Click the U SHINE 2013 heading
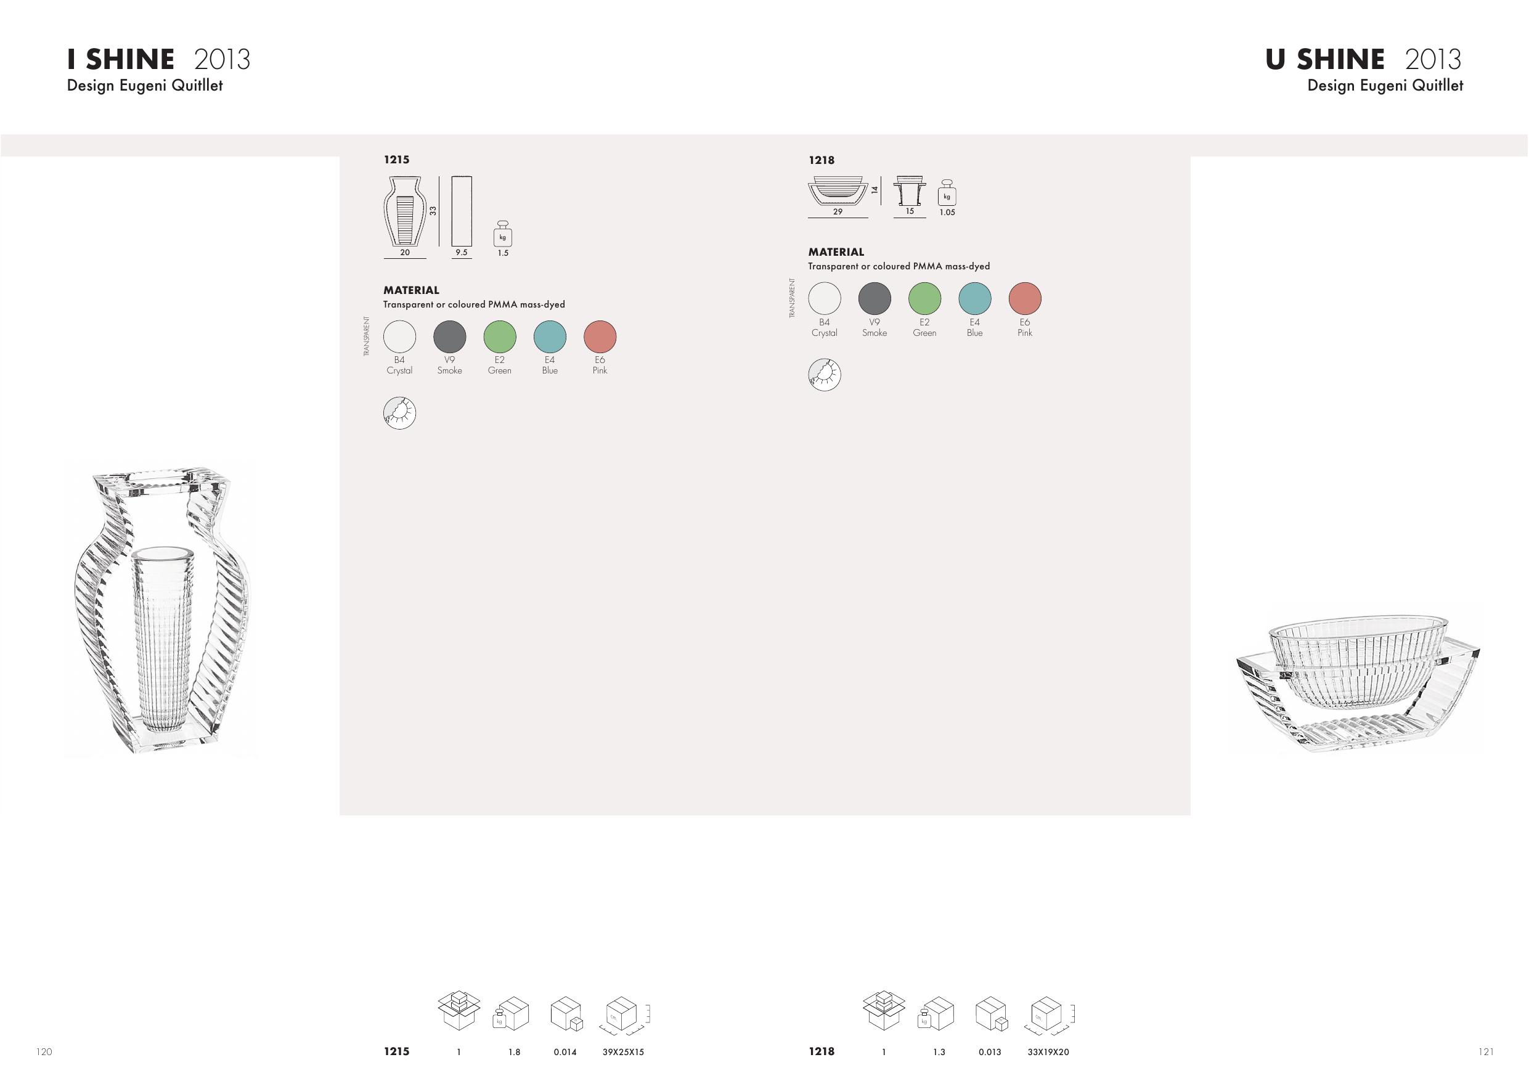Viewport: 1529px width, 1081px height. pyautogui.click(x=1363, y=59)
